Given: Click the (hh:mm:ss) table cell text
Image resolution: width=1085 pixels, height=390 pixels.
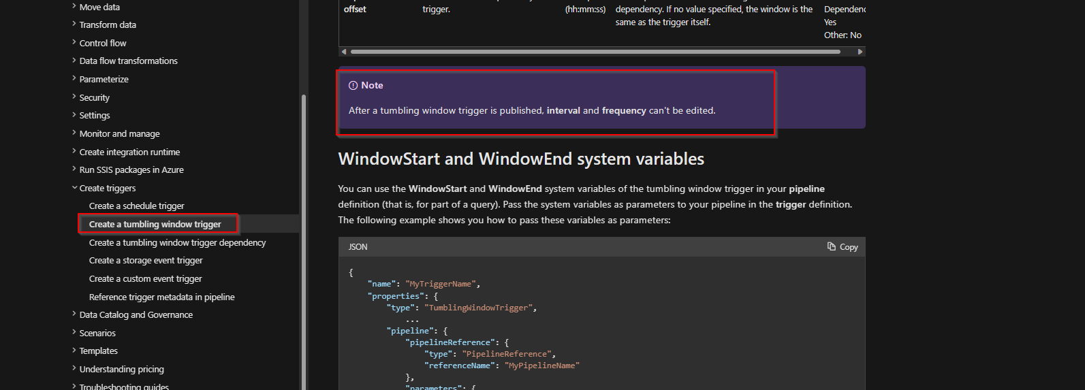Looking at the screenshot, I should pos(585,10).
